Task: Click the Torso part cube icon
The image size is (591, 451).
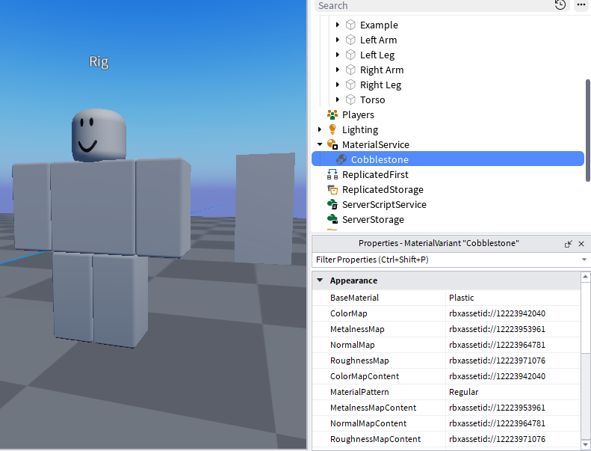Action: point(350,99)
